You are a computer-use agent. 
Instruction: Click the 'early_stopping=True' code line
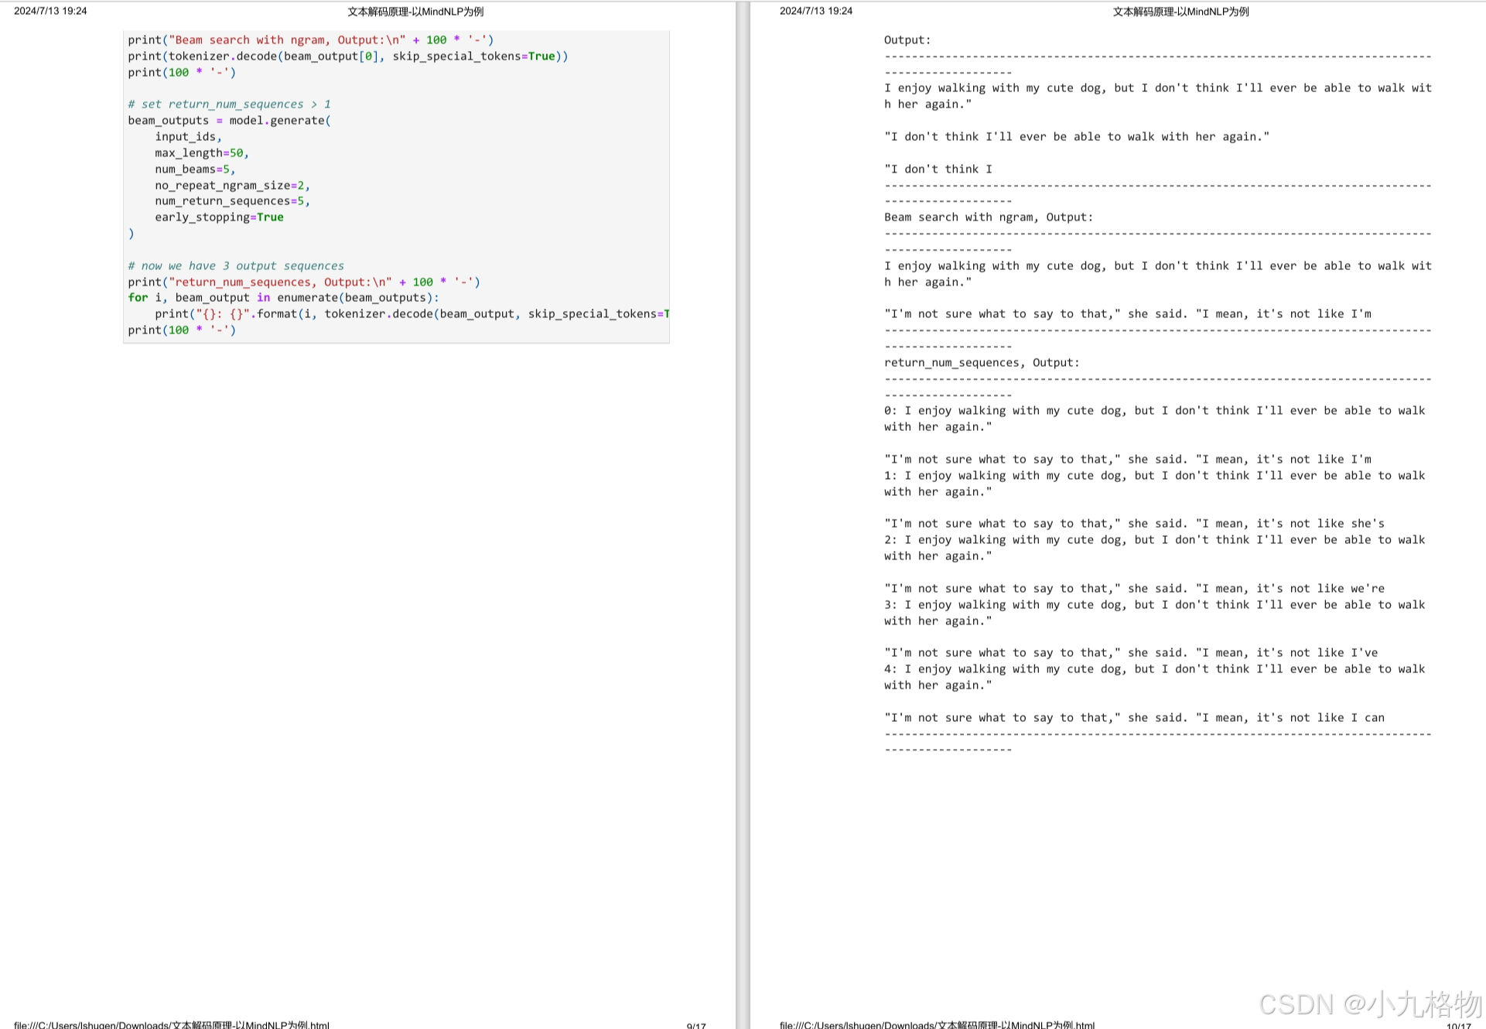point(219,217)
